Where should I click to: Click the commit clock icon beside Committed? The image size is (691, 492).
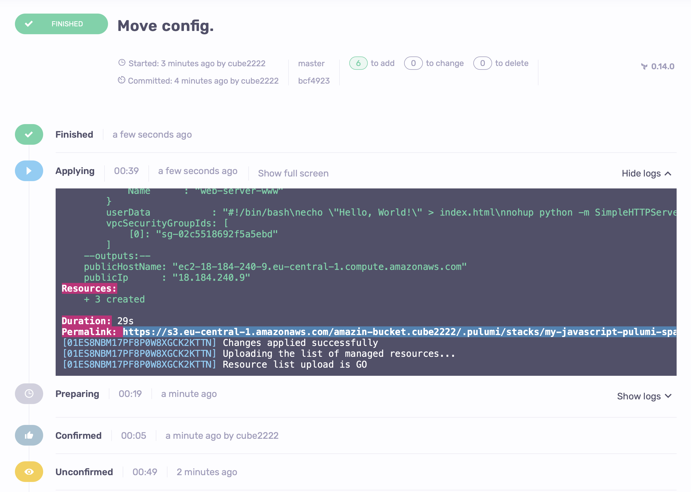[x=121, y=80]
